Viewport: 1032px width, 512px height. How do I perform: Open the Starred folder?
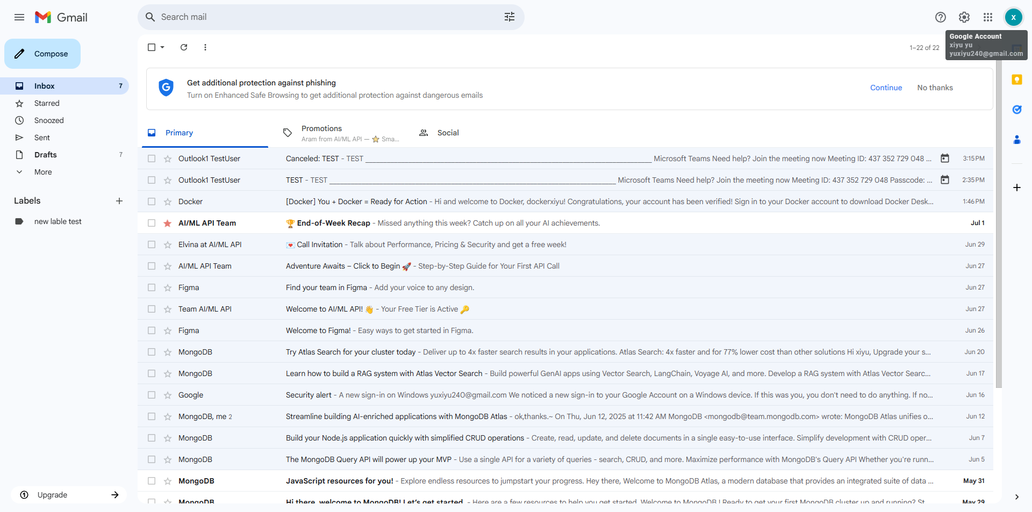(64, 103)
